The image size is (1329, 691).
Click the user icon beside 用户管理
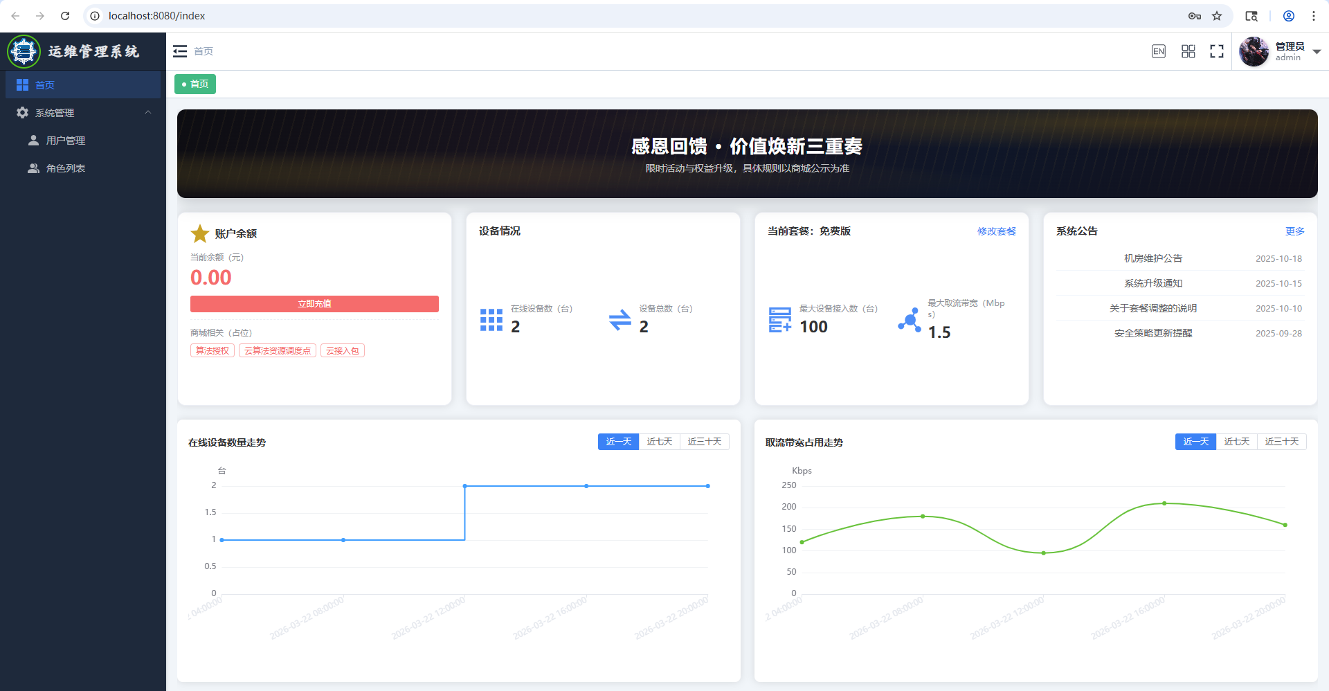[x=33, y=140]
